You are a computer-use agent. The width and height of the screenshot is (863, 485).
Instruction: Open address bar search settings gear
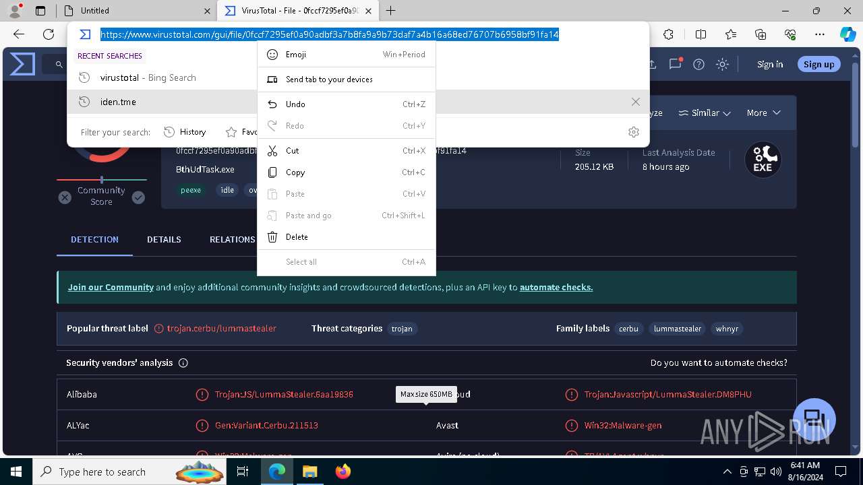click(634, 132)
